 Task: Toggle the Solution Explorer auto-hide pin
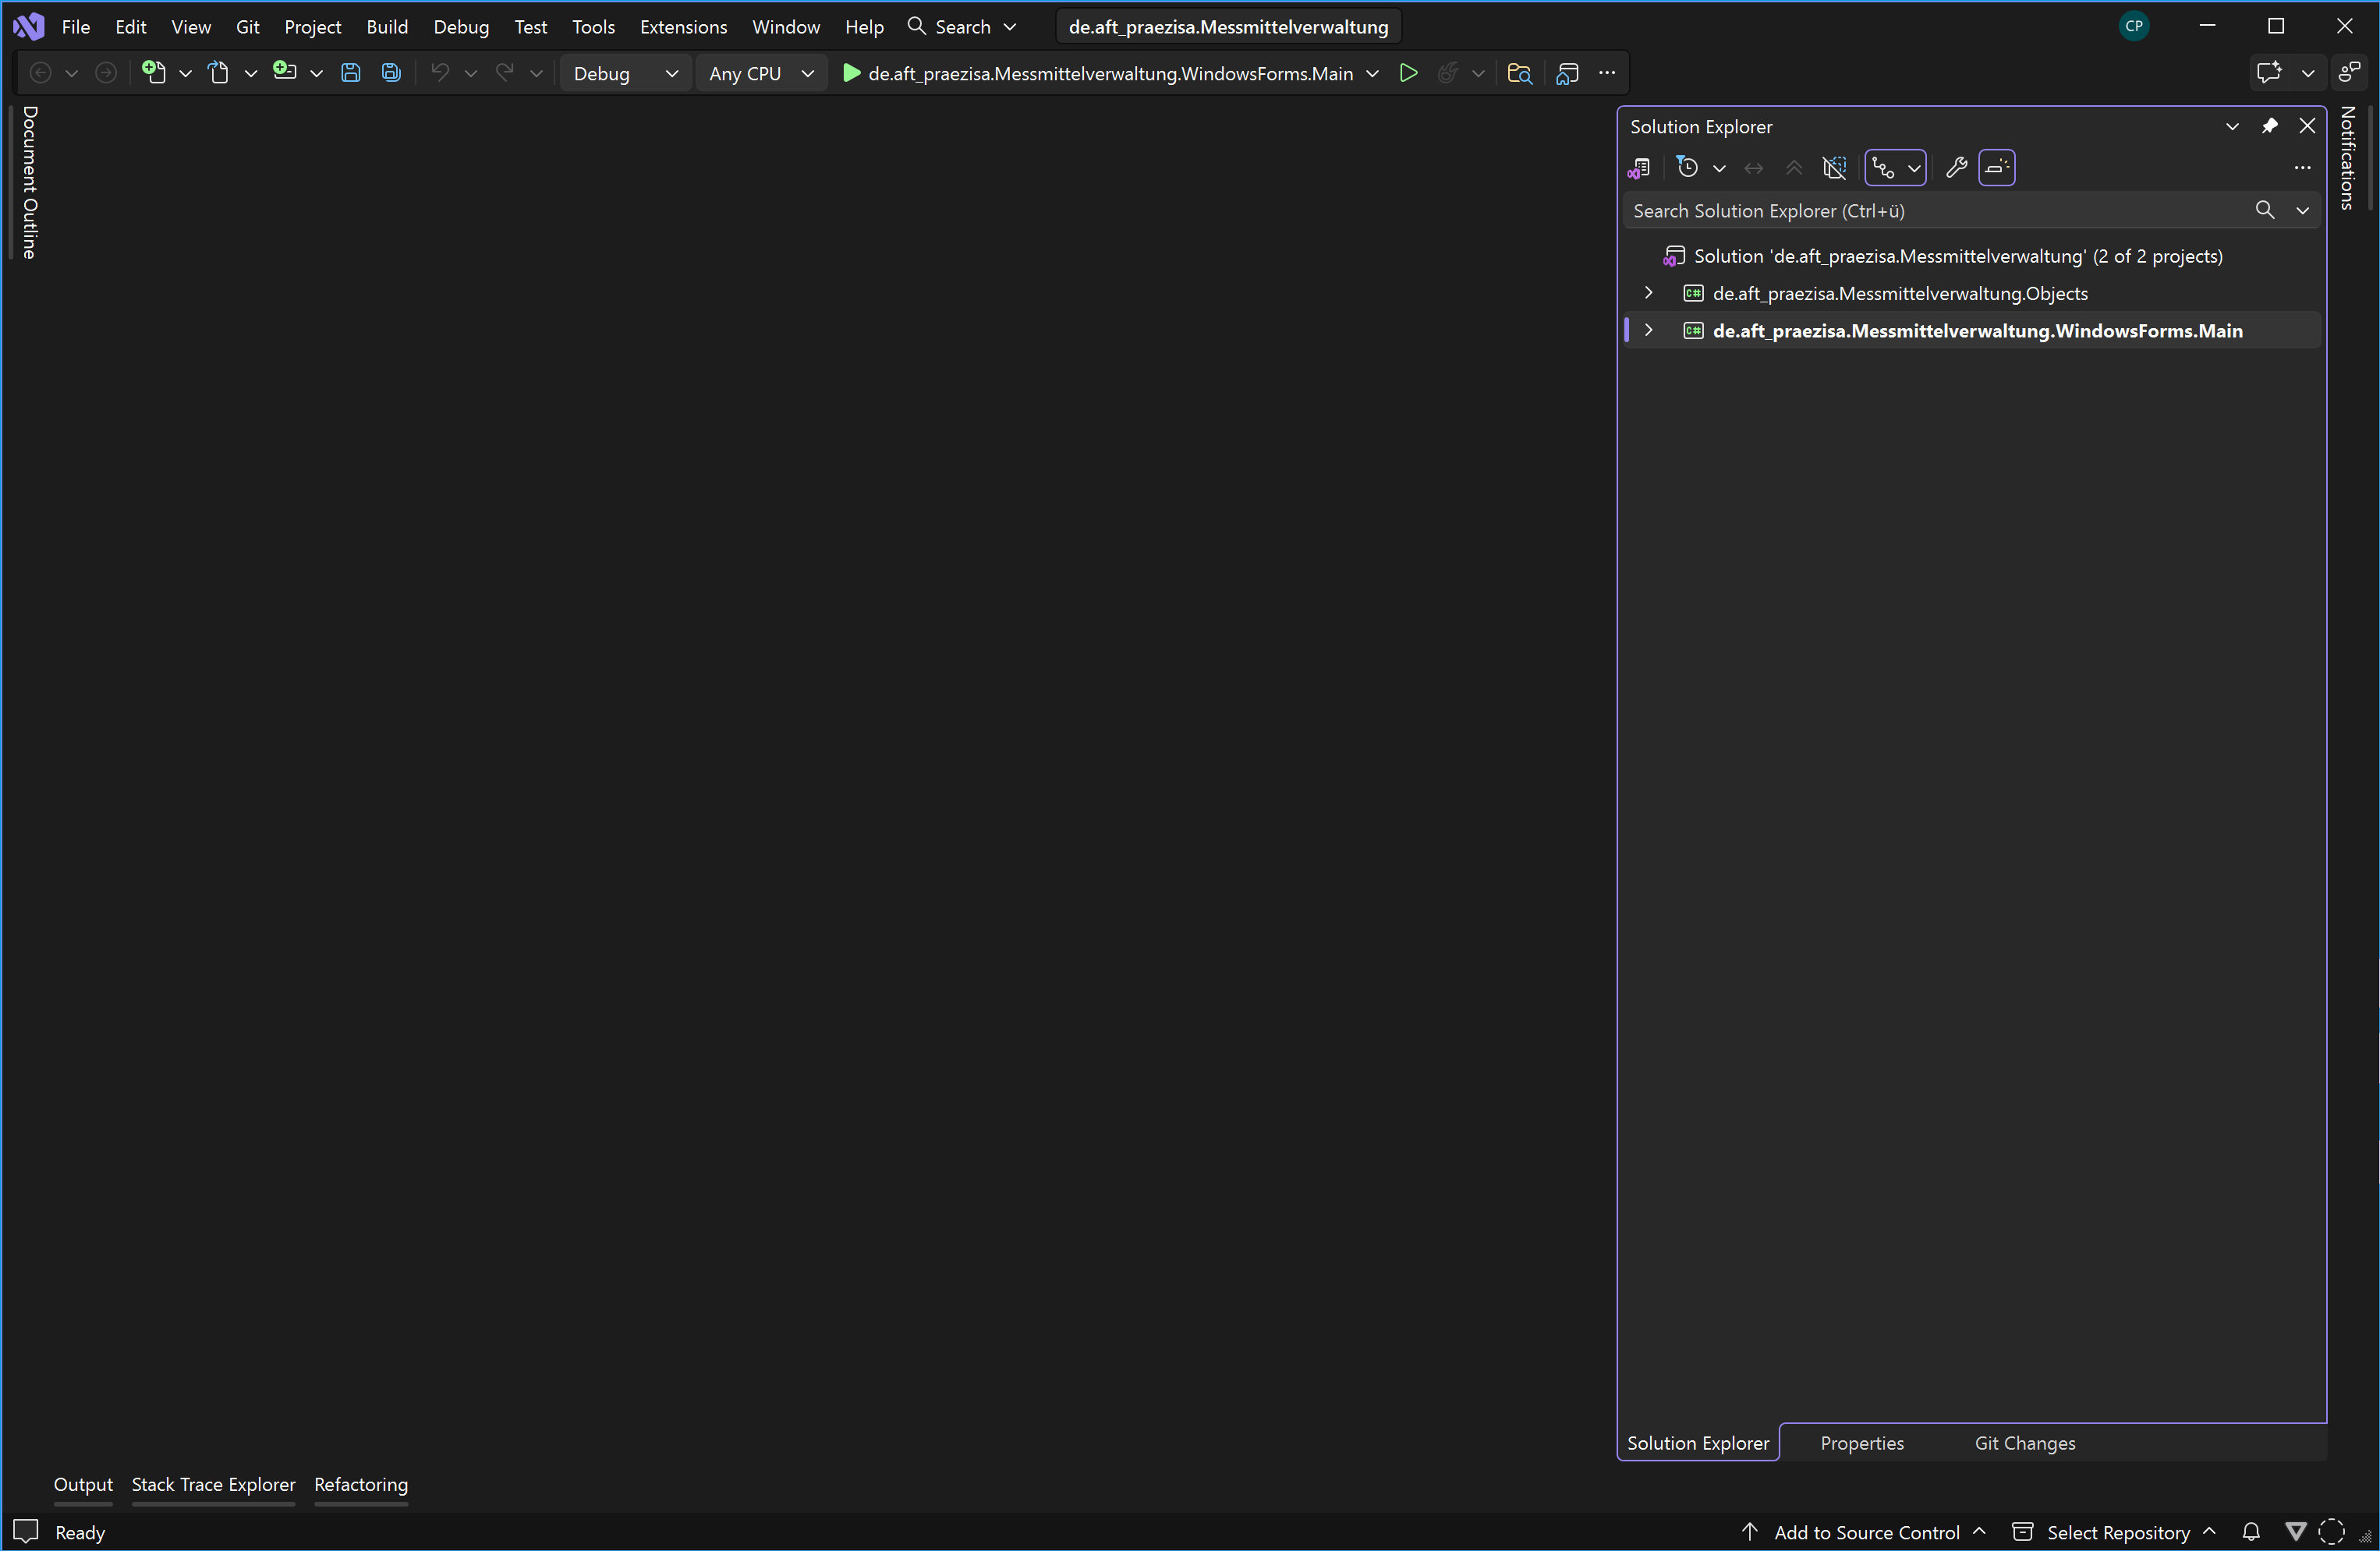pos(2270,126)
